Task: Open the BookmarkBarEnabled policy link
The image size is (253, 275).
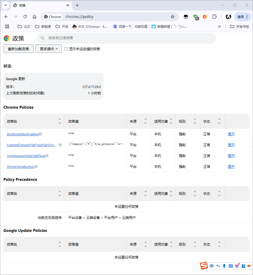Action: [23, 134]
